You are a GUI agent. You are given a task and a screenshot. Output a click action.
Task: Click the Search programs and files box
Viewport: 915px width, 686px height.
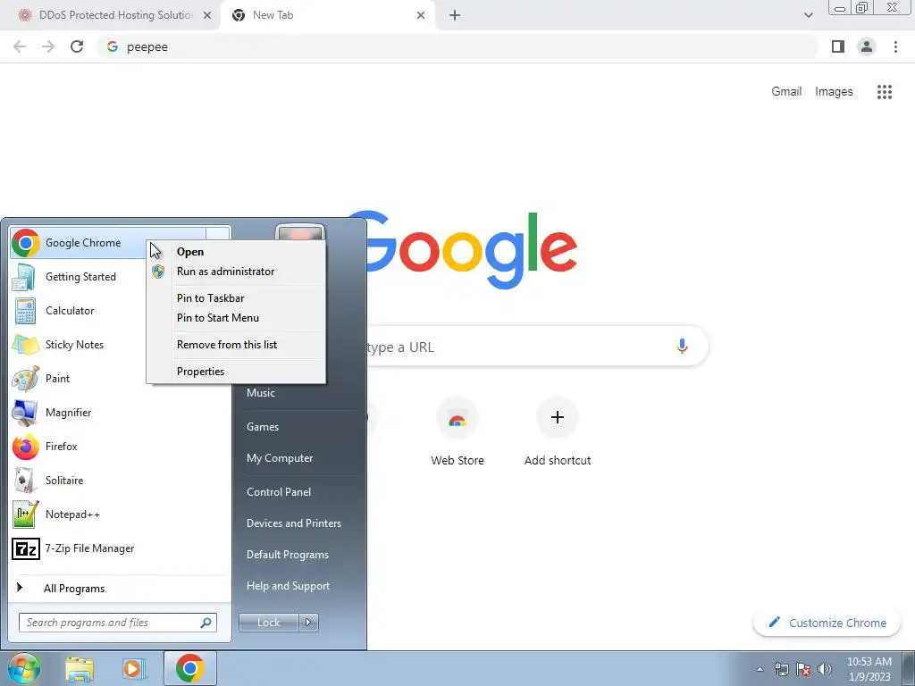point(117,623)
